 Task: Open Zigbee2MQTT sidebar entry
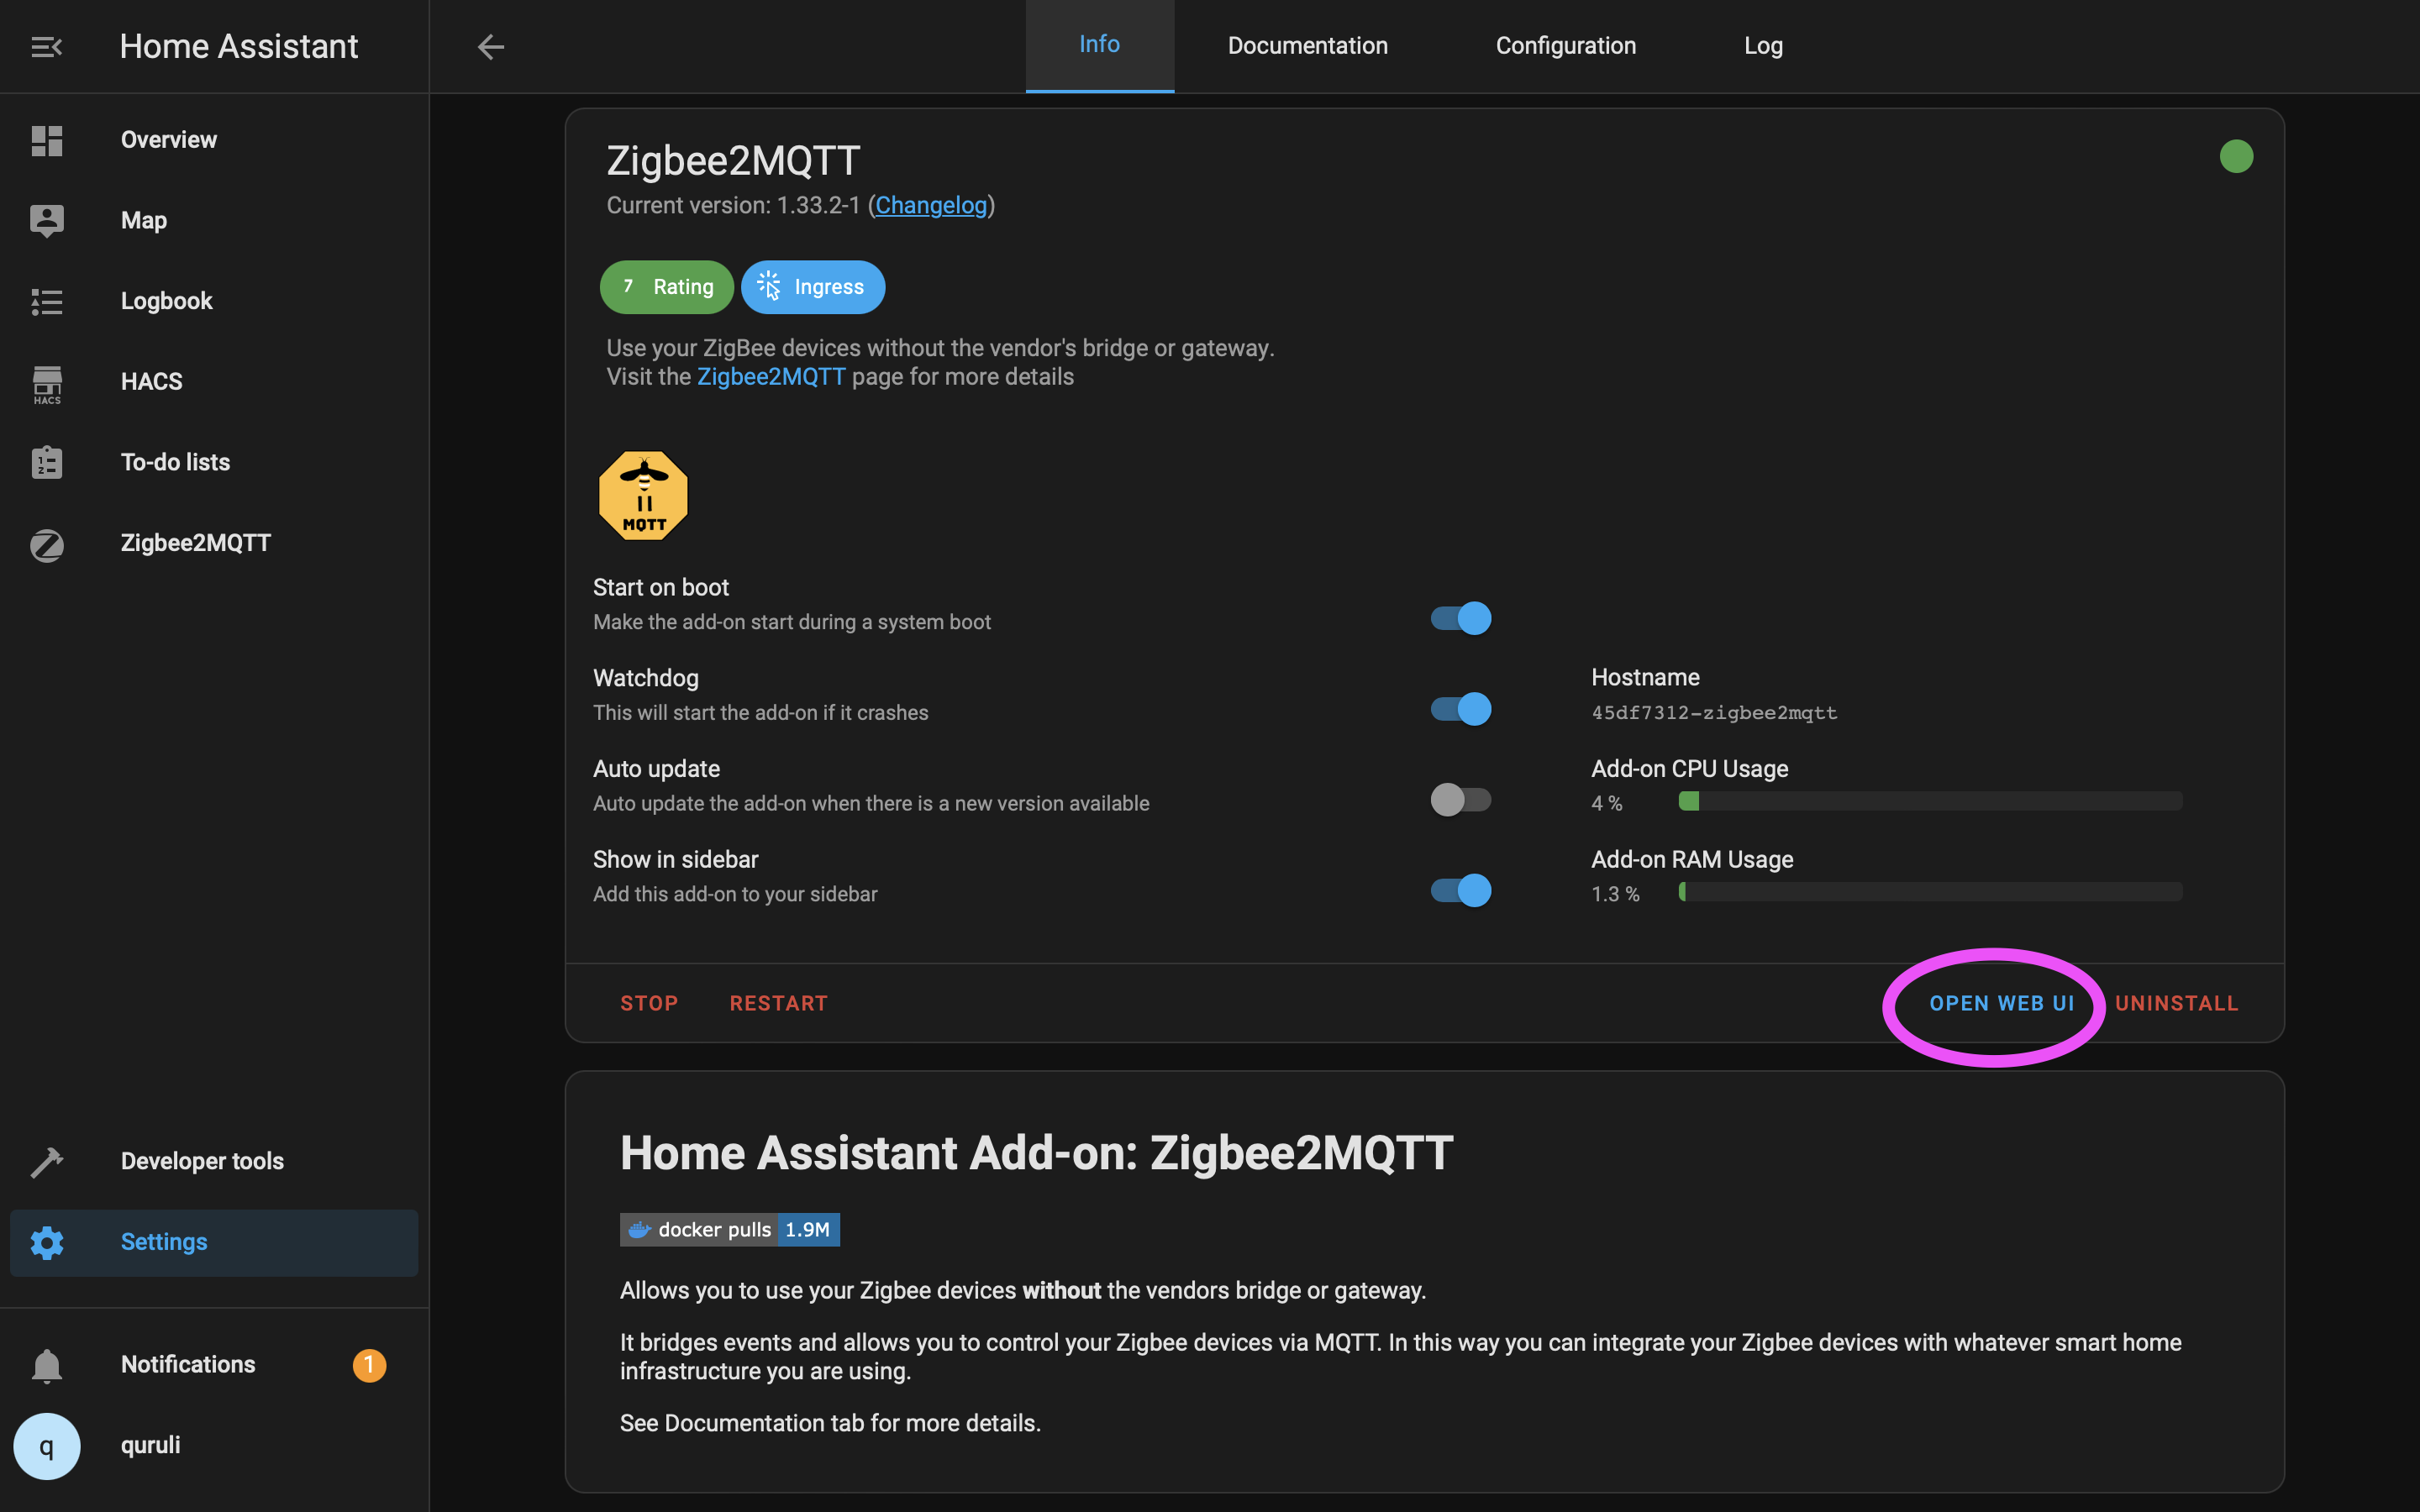(214, 543)
